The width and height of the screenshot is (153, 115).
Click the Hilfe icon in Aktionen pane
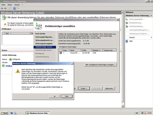point(127,41)
